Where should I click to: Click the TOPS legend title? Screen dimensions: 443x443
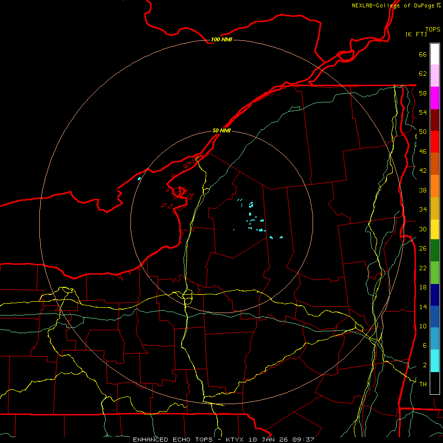click(x=433, y=29)
